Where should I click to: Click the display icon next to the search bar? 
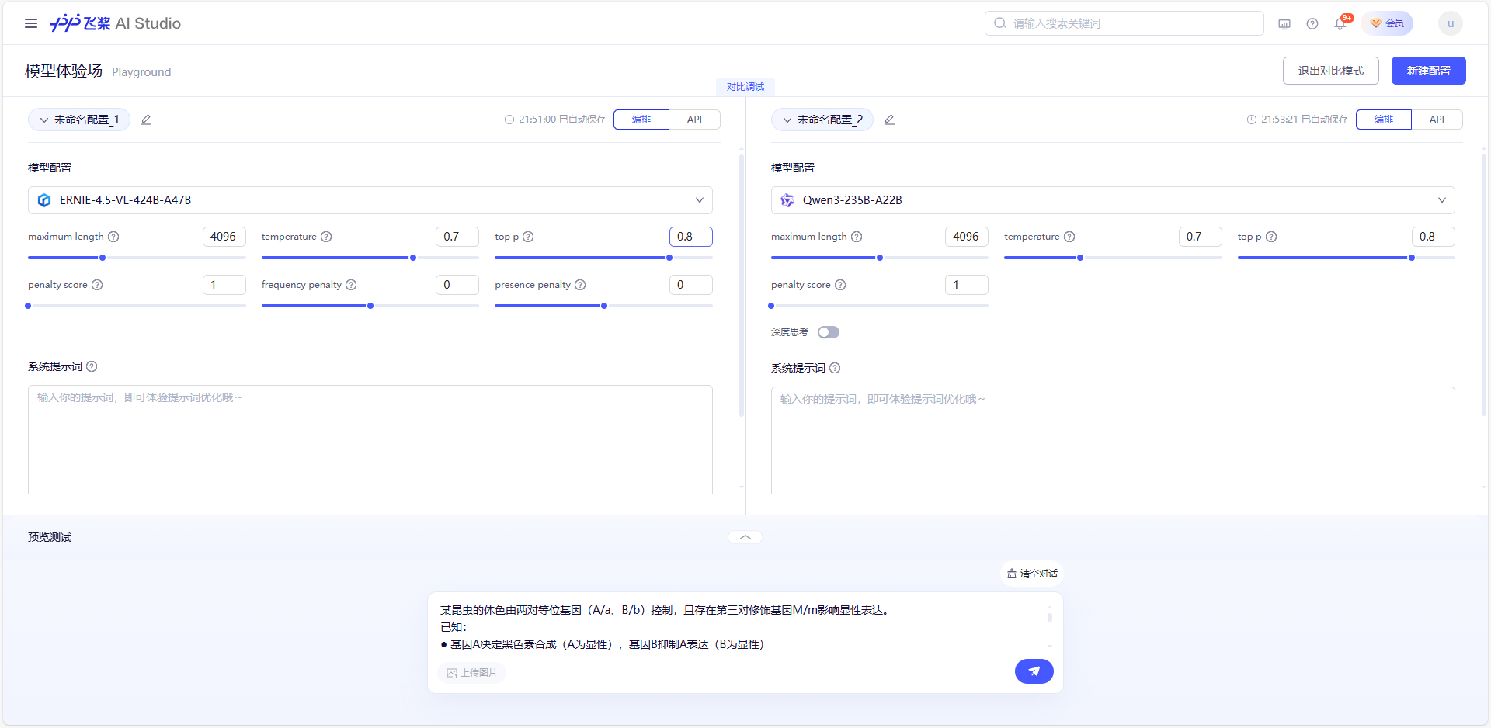point(1284,23)
